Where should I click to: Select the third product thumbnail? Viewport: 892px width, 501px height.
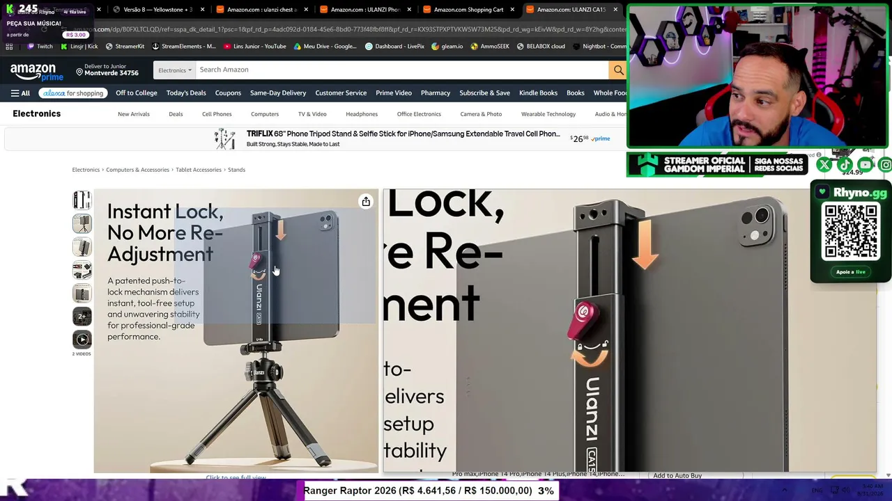(x=82, y=247)
